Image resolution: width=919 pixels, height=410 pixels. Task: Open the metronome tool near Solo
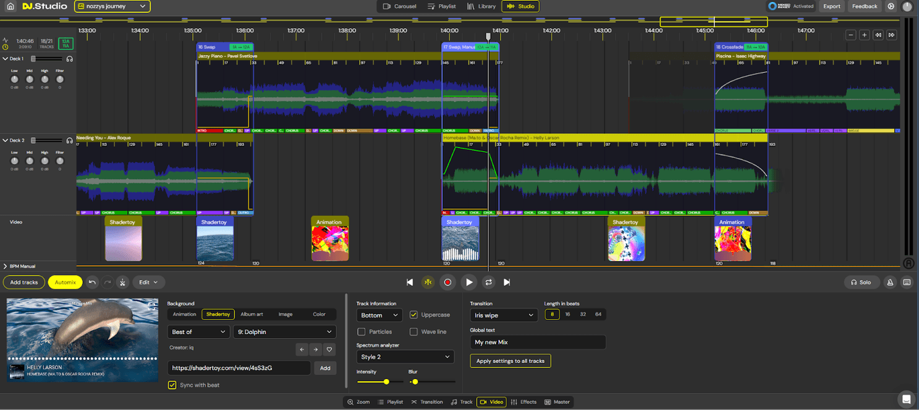click(890, 282)
